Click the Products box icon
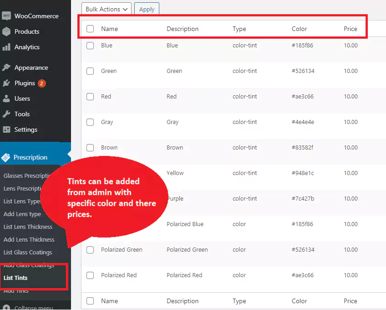Image resolution: width=386 pixels, height=310 pixels. (x=6, y=31)
